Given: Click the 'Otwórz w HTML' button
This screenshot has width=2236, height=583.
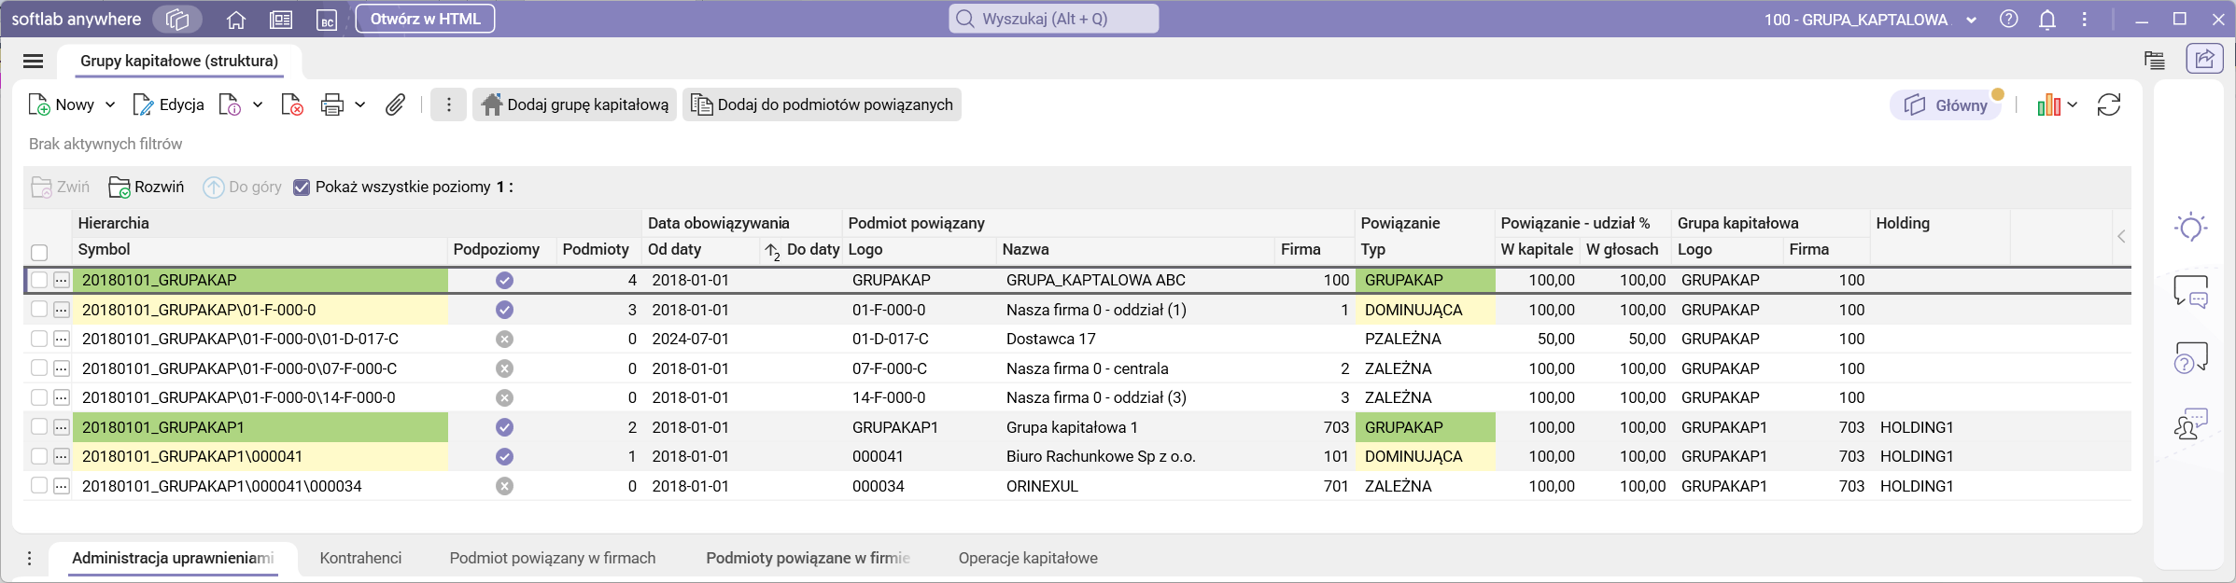Looking at the screenshot, I should [x=425, y=20].
